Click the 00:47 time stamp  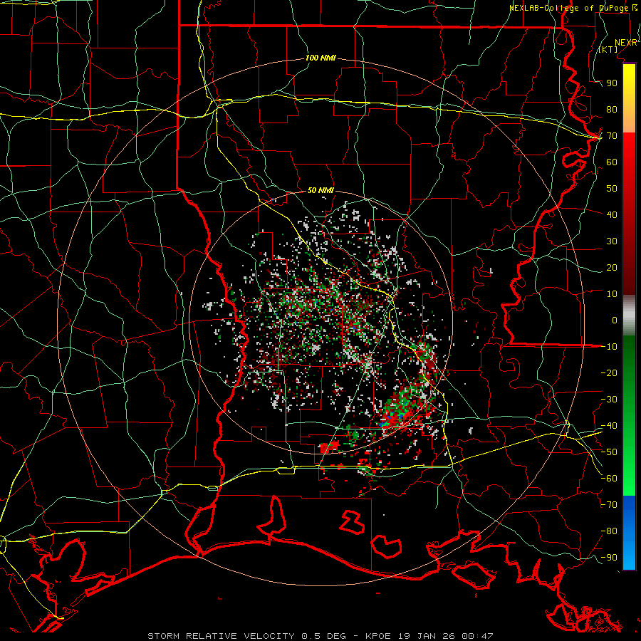coord(477,636)
